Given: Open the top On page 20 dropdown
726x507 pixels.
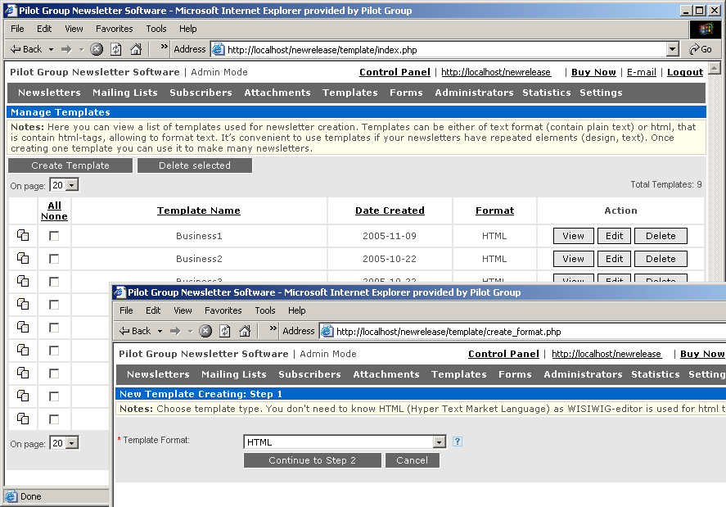Looking at the screenshot, I should tap(72, 185).
